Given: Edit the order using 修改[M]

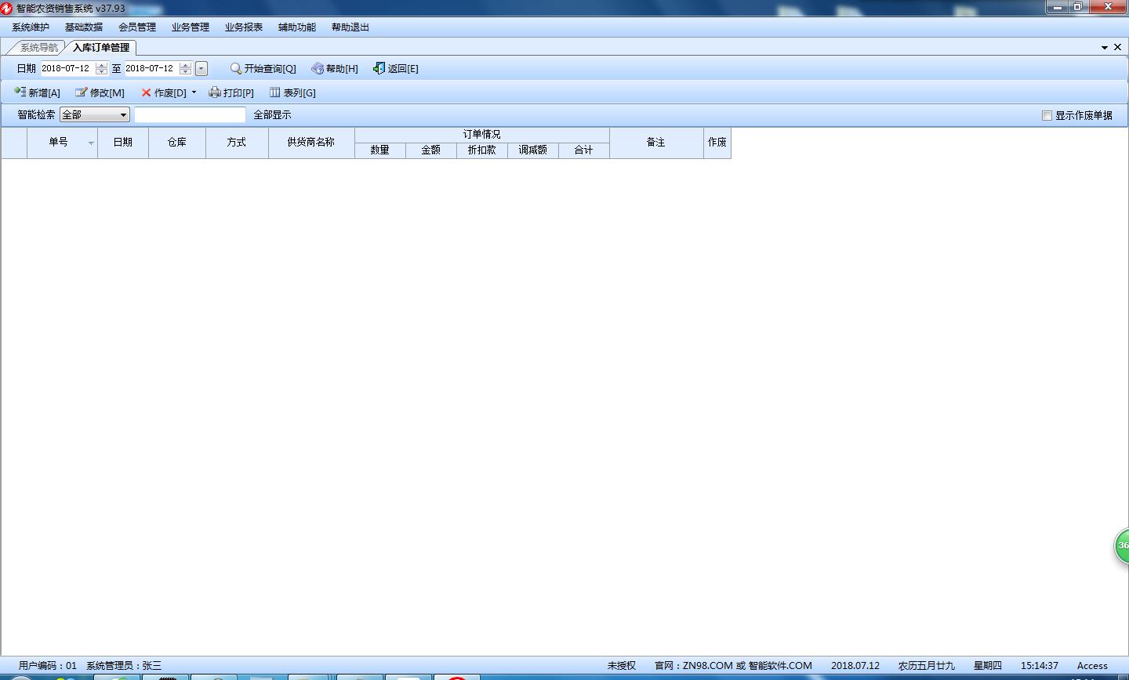Looking at the screenshot, I should (x=100, y=92).
